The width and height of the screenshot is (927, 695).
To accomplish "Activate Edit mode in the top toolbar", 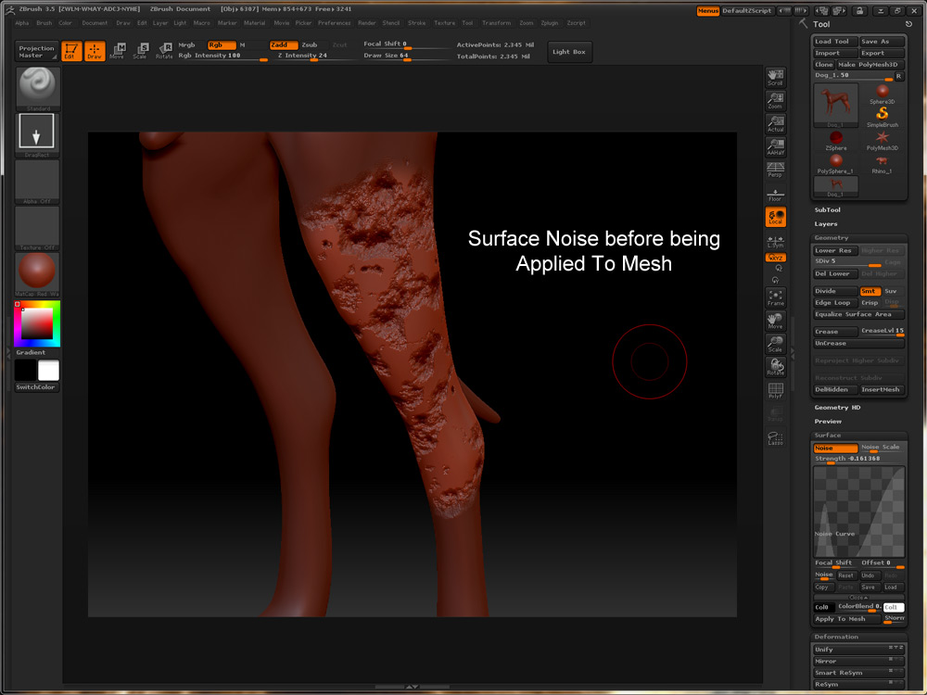I will [71, 52].
